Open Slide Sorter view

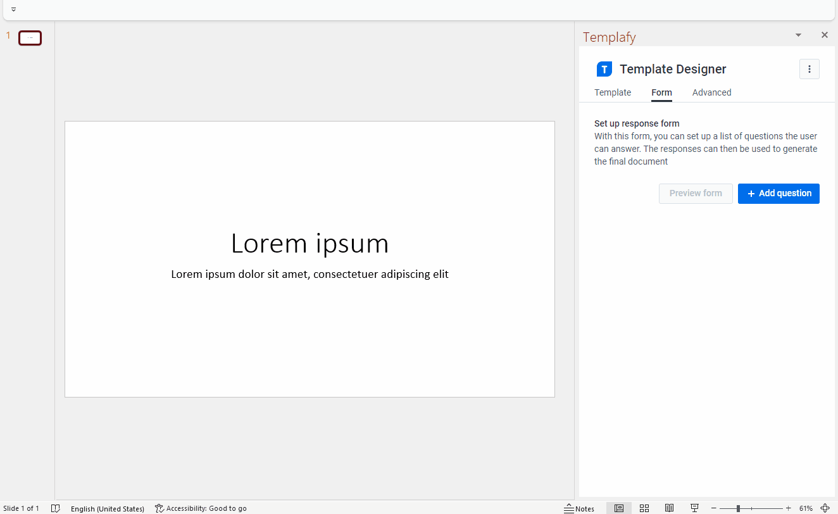pos(644,508)
